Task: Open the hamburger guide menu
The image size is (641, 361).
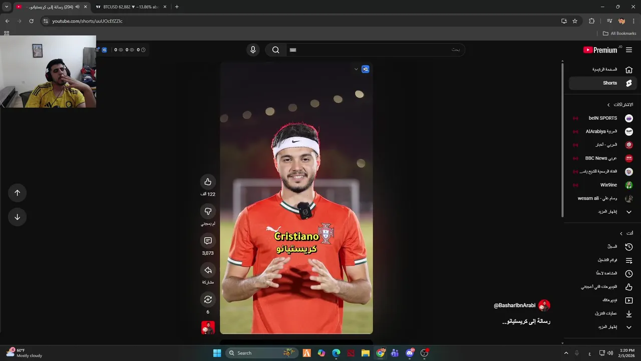Action: [x=629, y=50]
